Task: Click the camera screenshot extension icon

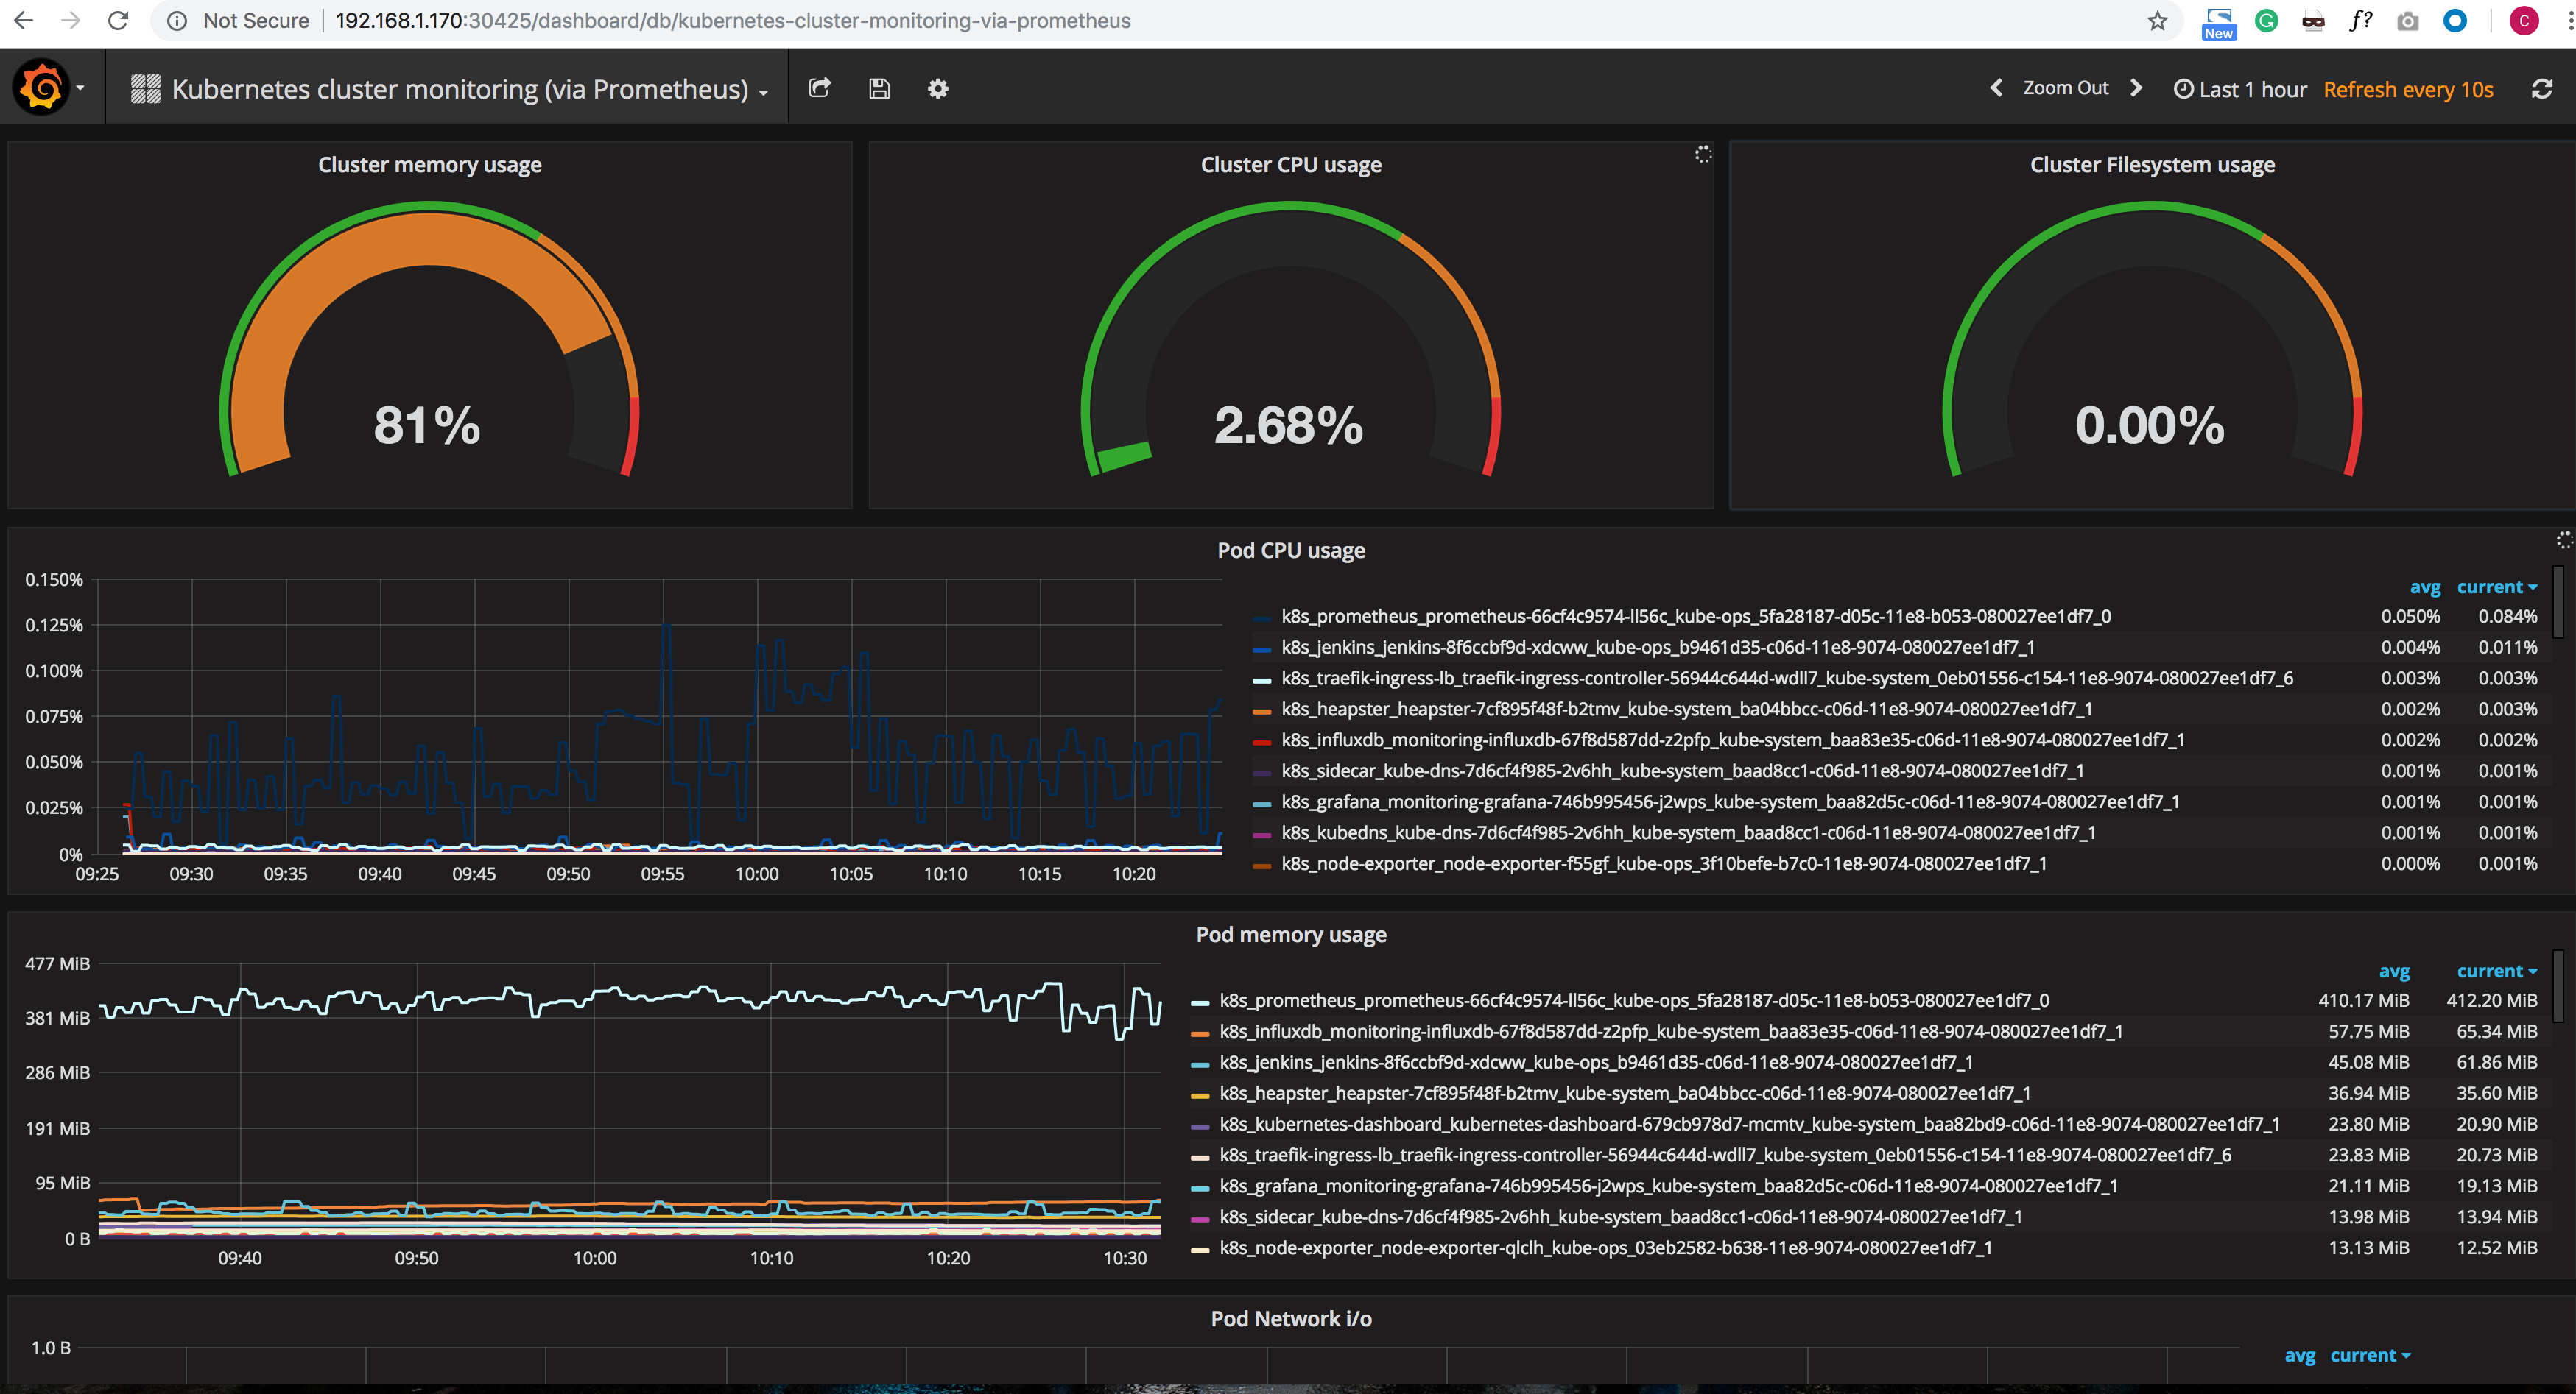Action: (2408, 21)
